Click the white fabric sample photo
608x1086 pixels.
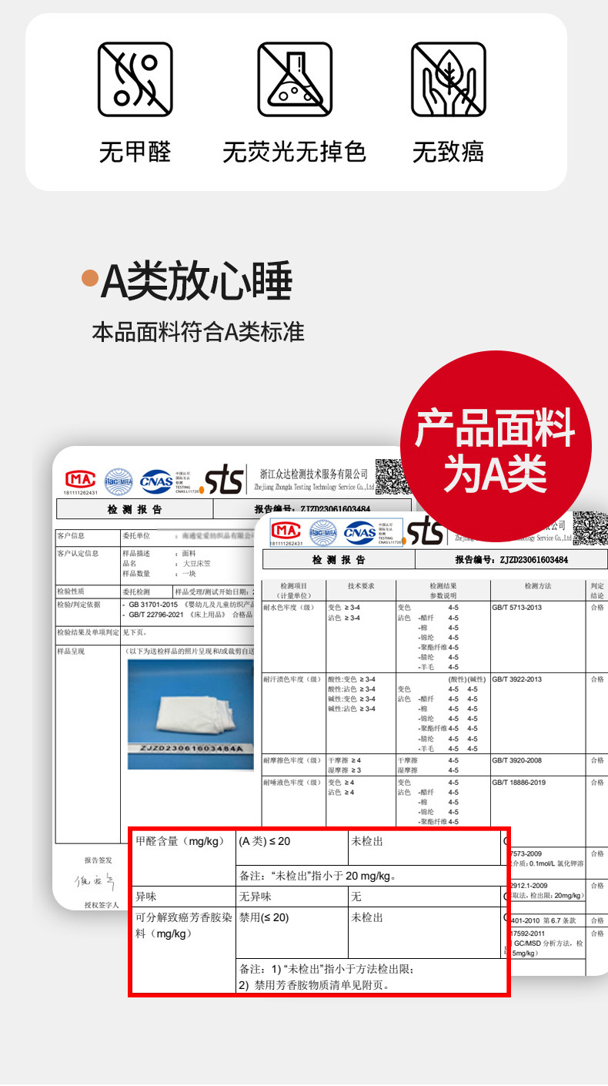click(190, 707)
